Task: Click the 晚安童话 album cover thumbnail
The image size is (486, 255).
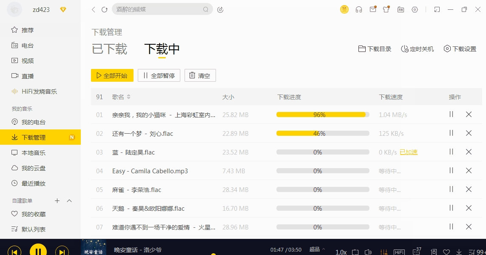Action: [94, 247]
